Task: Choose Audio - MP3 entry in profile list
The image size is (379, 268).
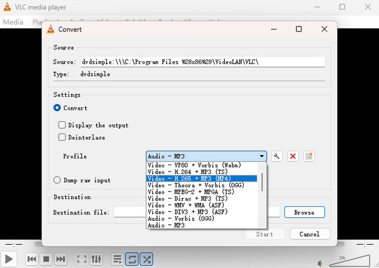Action: point(202,225)
